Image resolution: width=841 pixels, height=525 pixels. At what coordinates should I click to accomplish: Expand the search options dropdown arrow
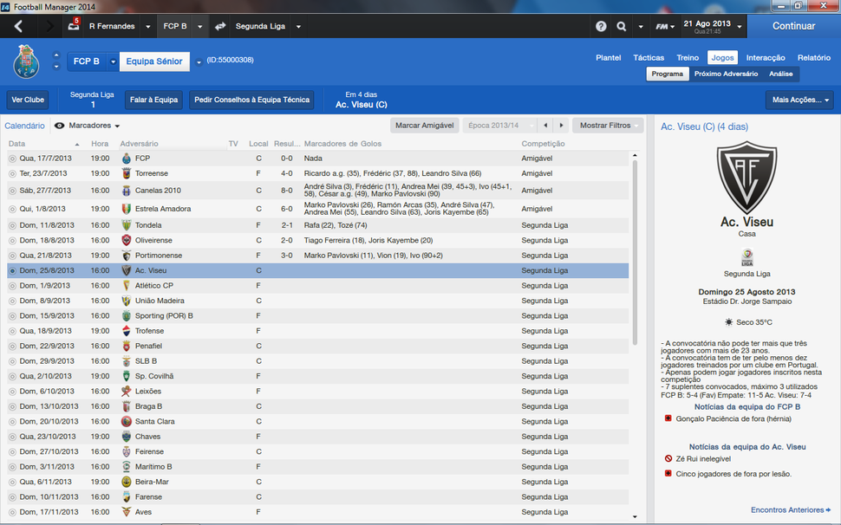641,26
